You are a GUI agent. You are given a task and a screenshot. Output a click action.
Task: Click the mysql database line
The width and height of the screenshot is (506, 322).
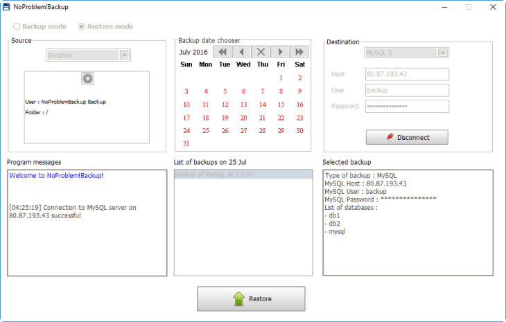coord(335,231)
